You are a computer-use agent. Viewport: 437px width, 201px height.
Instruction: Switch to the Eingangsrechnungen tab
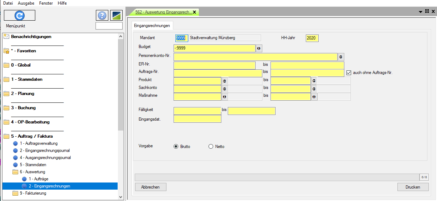(152, 25)
